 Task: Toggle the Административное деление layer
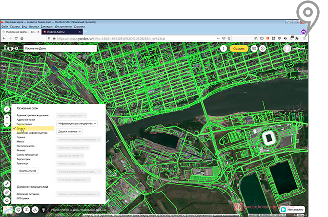point(32,115)
